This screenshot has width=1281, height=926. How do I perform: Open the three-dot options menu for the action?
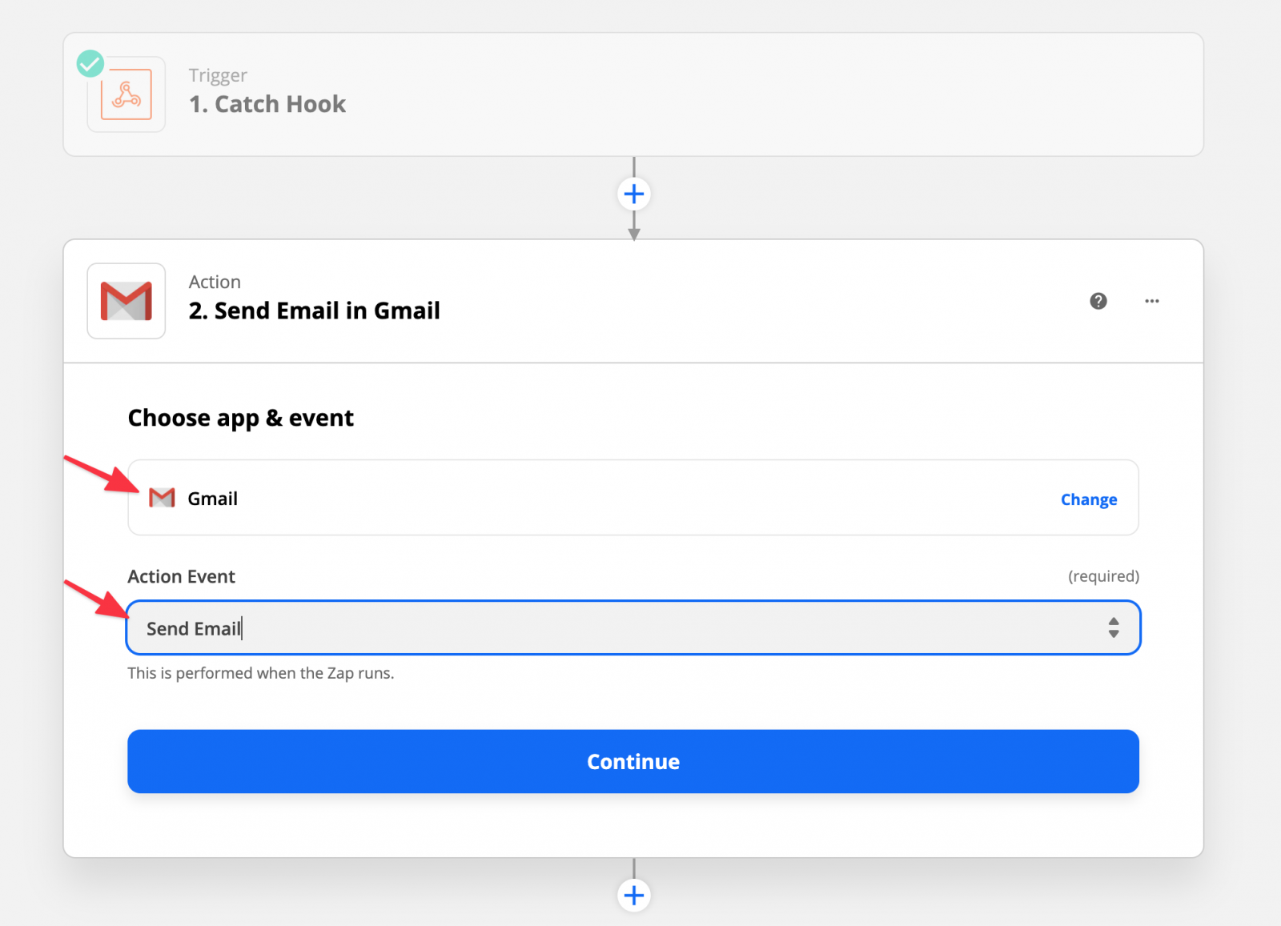coord(1152,301)
